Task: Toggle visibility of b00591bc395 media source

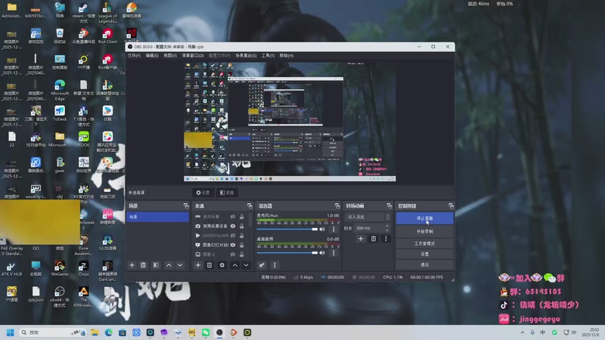Action: [x=233, y=236]
